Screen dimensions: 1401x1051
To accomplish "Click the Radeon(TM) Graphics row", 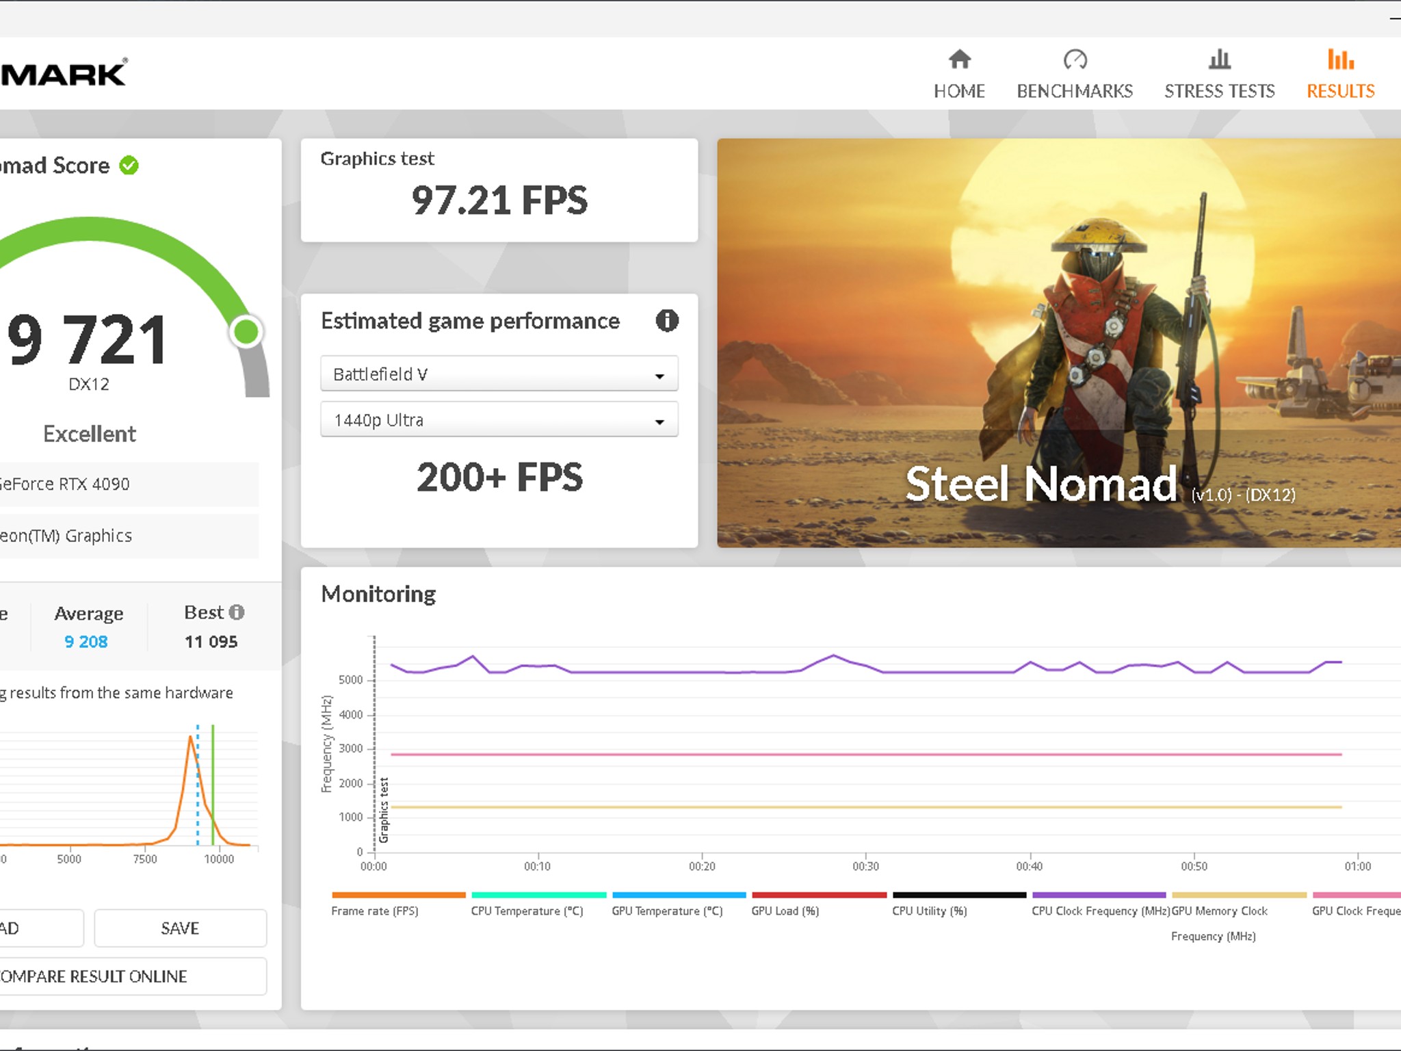I will pyautogui.click(x=129, y=536).
